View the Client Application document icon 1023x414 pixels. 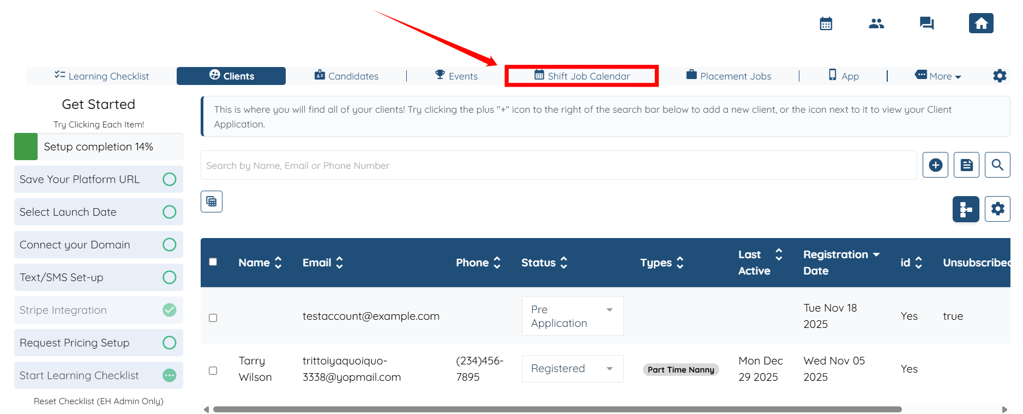coord(966,165)
